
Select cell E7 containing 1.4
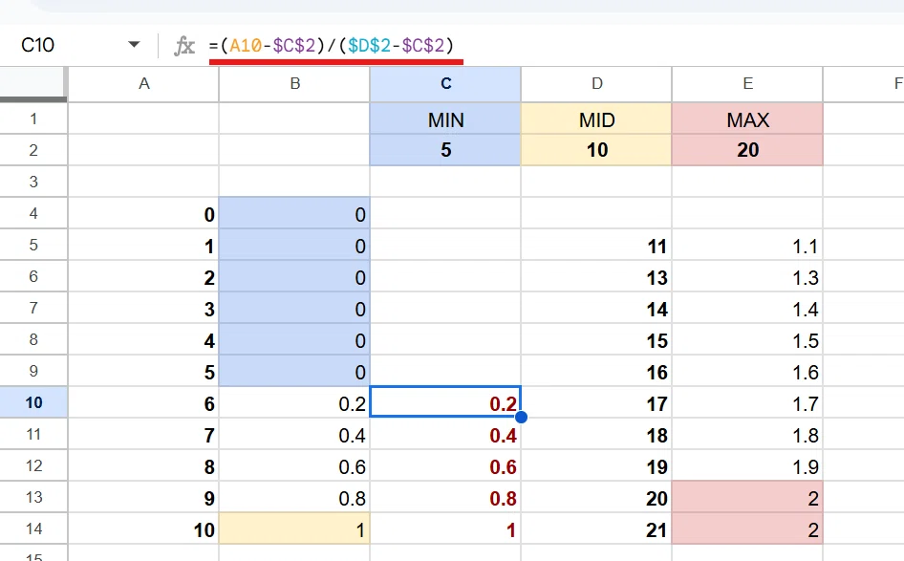pyautogui.click(x=748, y=308)
